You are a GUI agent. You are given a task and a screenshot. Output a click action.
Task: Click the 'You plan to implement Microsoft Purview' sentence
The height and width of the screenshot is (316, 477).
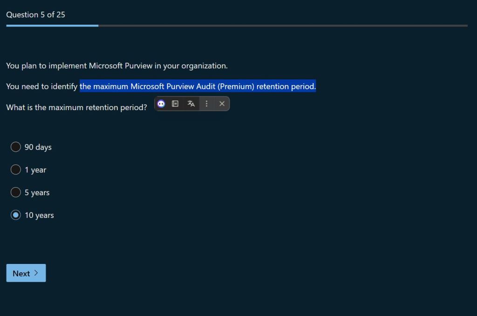pos(117,66)
